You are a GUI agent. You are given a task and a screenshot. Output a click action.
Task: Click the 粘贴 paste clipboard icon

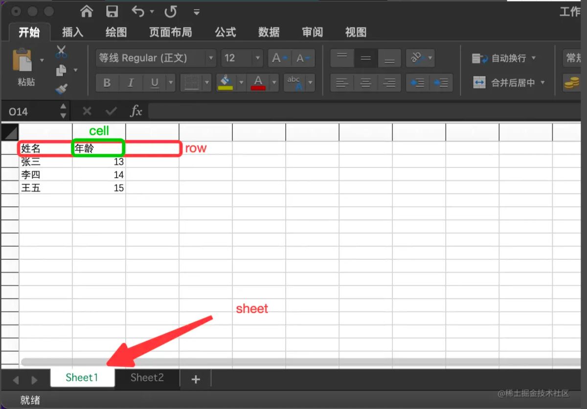click(x=23, y=60)
